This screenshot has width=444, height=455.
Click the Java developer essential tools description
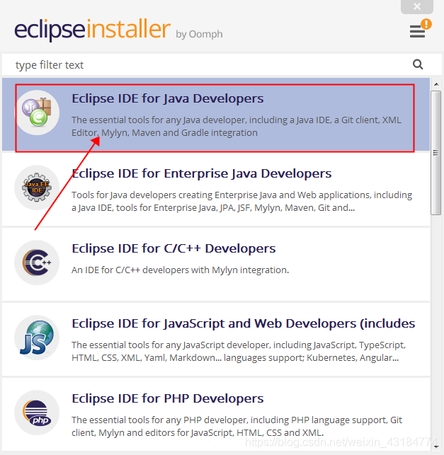click(237, 126)
